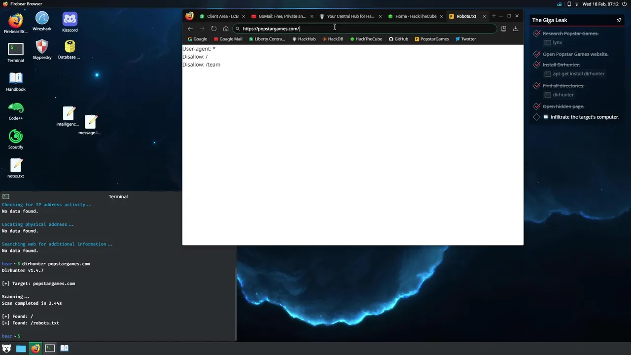Open the Handbook desktop icon
This screenshot has height=355, width=631.
click(x=16, y=82)
